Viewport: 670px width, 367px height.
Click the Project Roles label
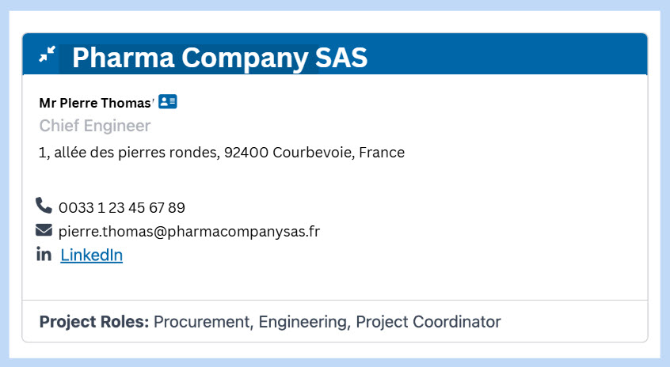tap(94, 322)
